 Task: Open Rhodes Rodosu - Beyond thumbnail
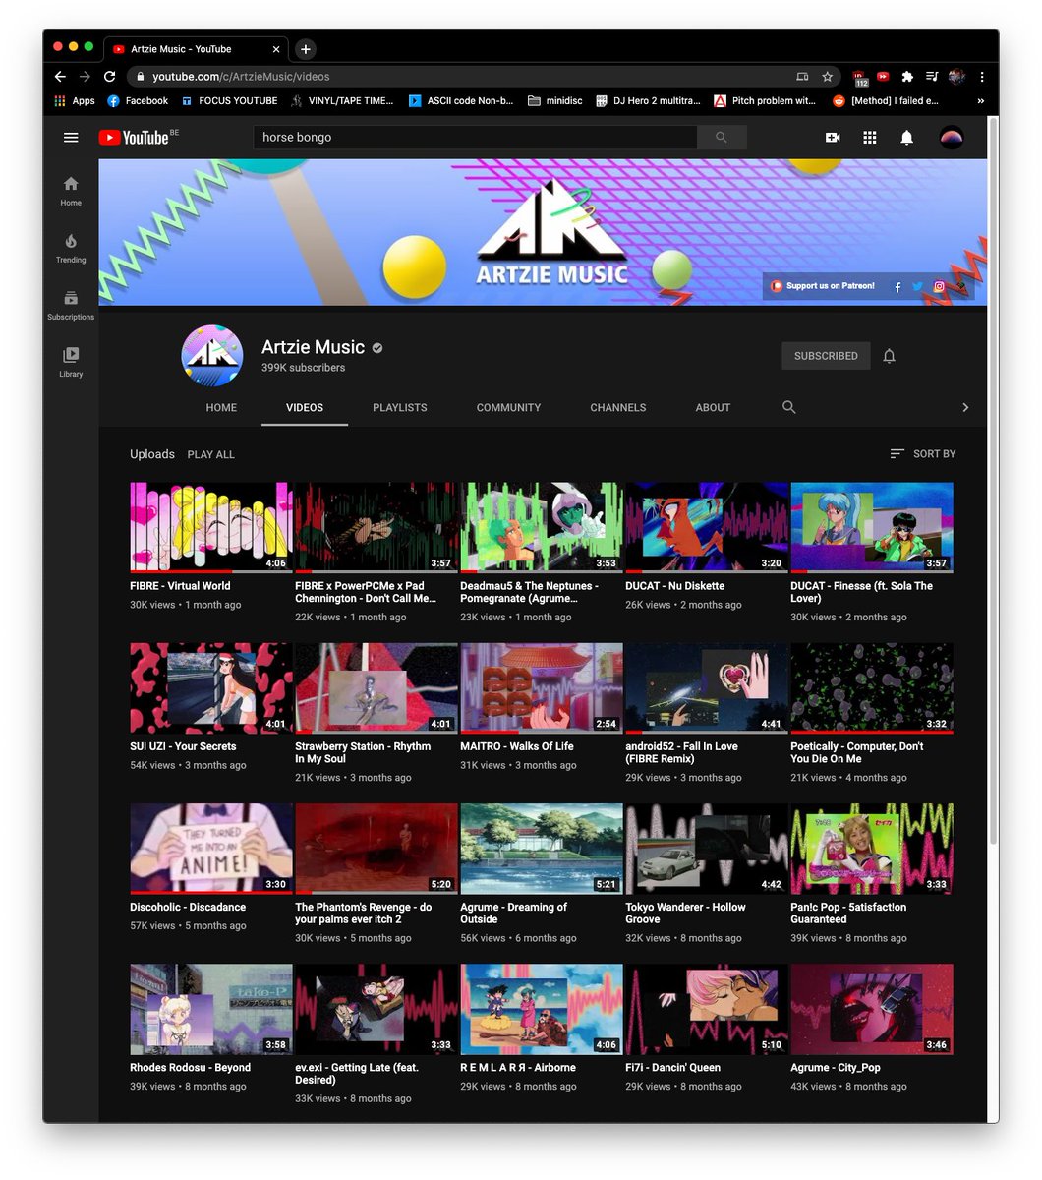click(x=211, y=1009)
